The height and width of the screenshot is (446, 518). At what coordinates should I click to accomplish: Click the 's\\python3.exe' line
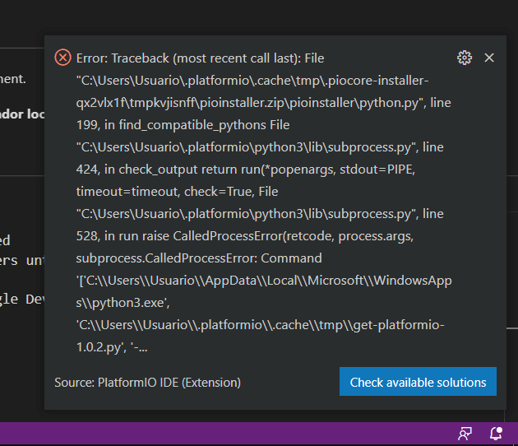(x=123, y=303)
